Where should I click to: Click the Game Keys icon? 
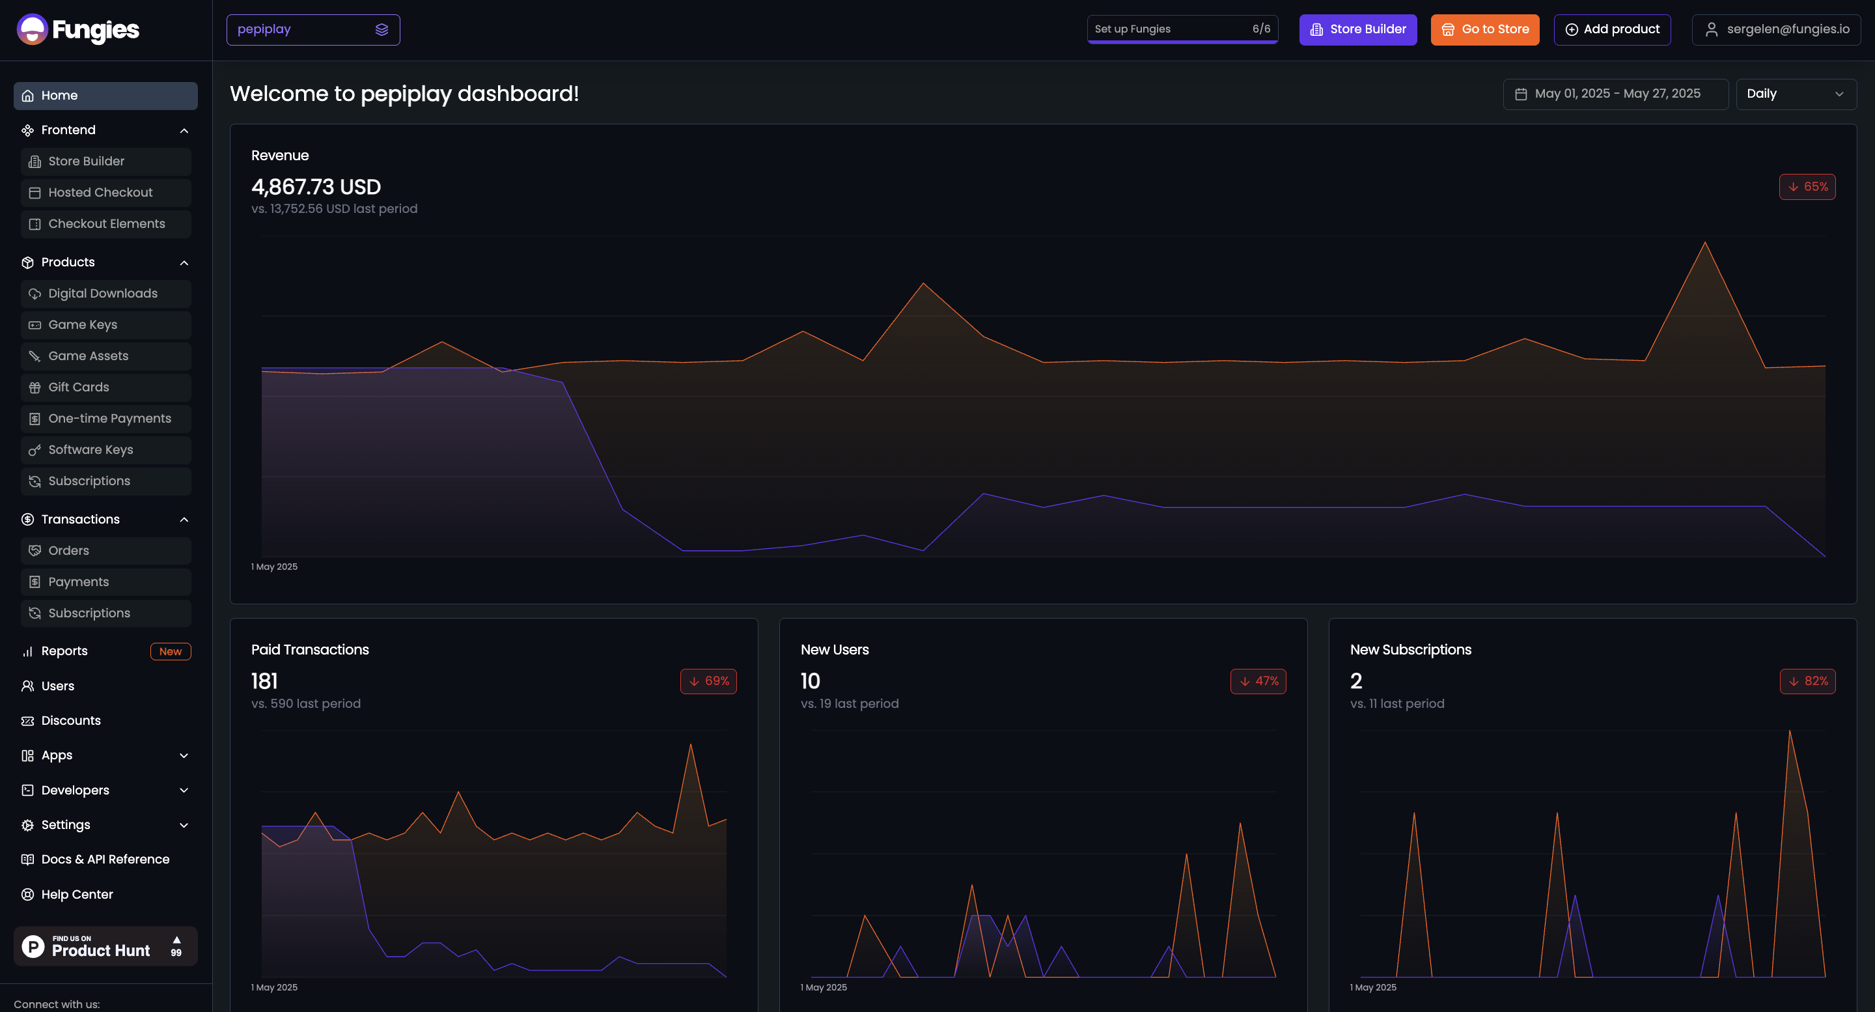[35, 326]
